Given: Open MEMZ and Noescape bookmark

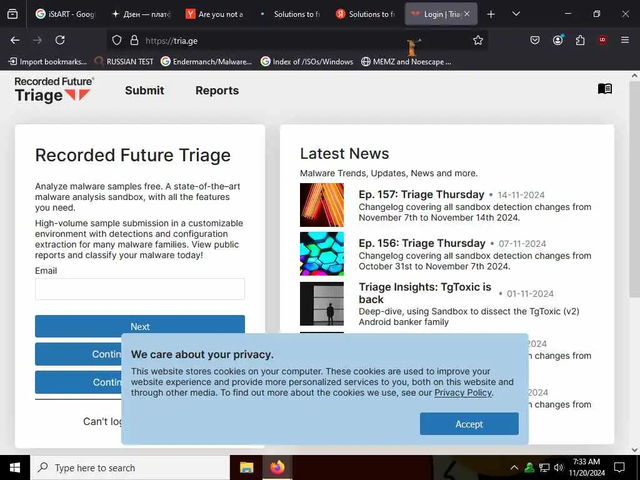Looking at the screenshot, I should pos(406,62).
